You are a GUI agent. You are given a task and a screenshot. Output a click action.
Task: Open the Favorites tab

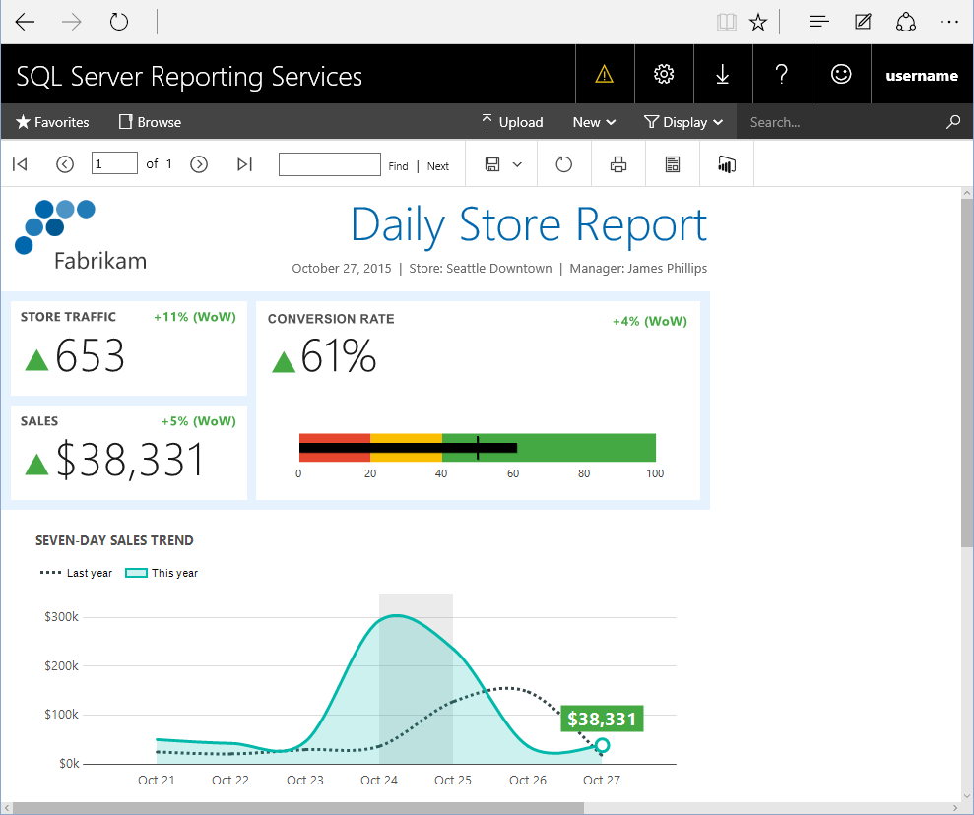53,122
